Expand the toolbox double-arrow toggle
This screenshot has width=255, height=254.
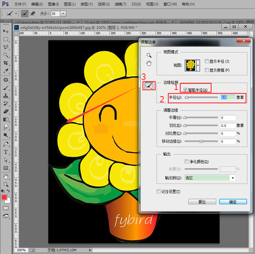[x=3, y=21]
